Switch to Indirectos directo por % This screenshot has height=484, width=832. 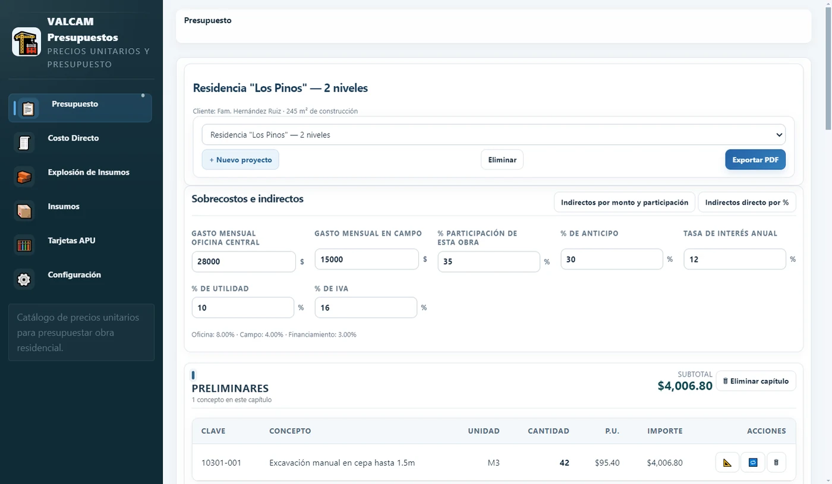747,203
